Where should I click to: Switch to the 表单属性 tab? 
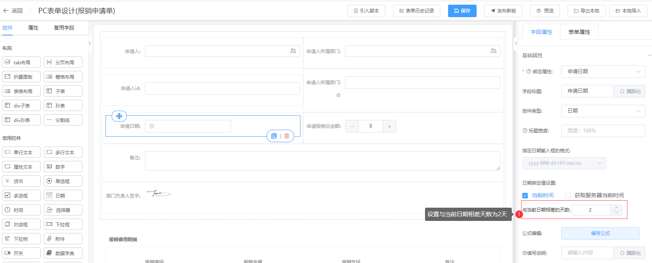pos(579,32)
